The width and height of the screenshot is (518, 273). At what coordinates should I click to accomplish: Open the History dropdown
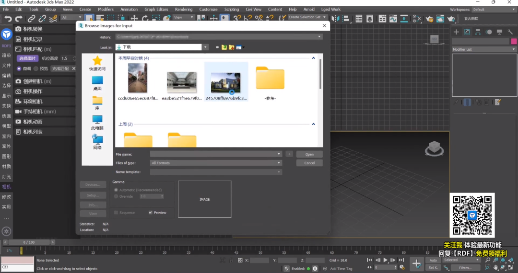(319, 37)
